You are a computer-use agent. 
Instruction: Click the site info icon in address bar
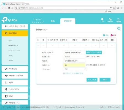(16, 8)
